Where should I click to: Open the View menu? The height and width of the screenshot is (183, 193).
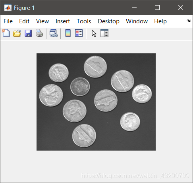click(42, 21)
